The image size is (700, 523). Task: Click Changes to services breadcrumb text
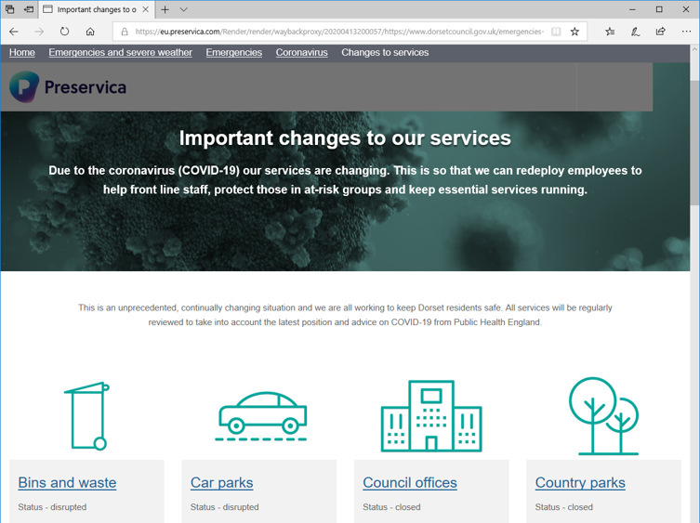point(385,53)
